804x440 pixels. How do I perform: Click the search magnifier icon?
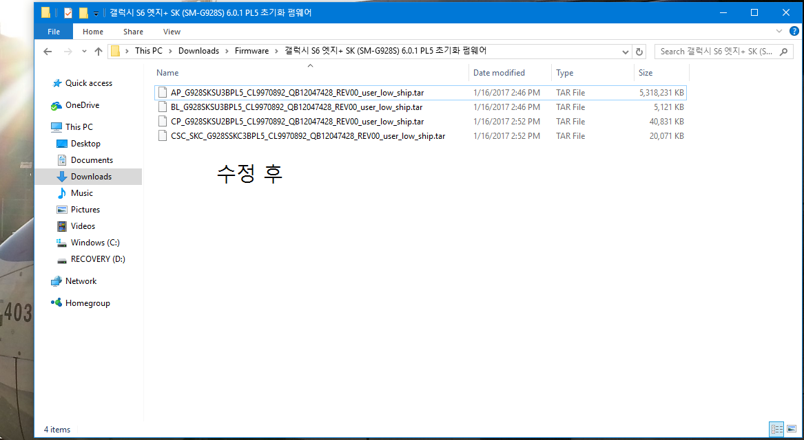click(x=784, y=52)
